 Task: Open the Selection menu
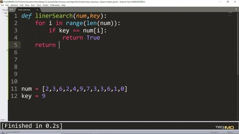tap(14, 5)
